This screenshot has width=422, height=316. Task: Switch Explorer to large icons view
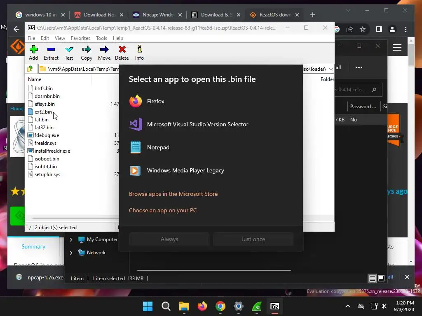click(381, 278)
